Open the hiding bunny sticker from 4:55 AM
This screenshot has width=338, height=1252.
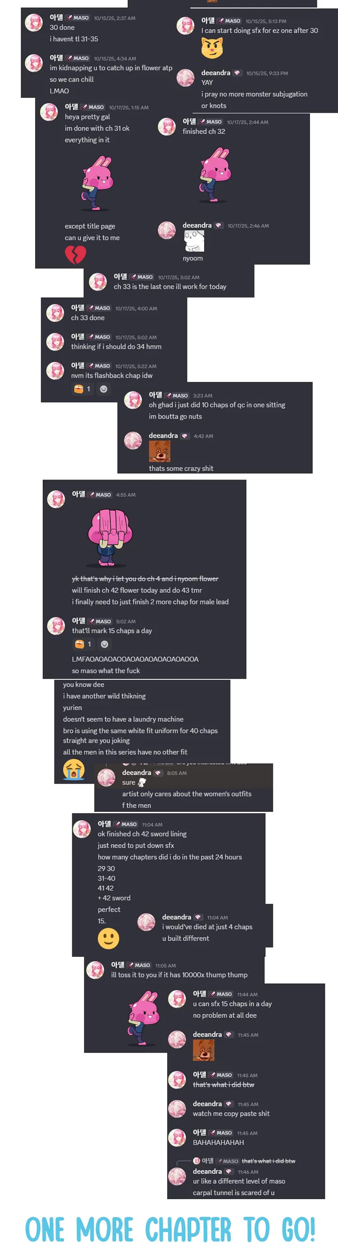click(110, 537)
